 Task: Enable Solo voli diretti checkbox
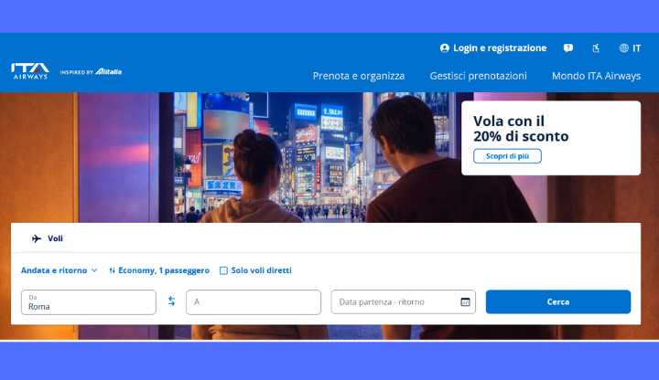(223, 270)
